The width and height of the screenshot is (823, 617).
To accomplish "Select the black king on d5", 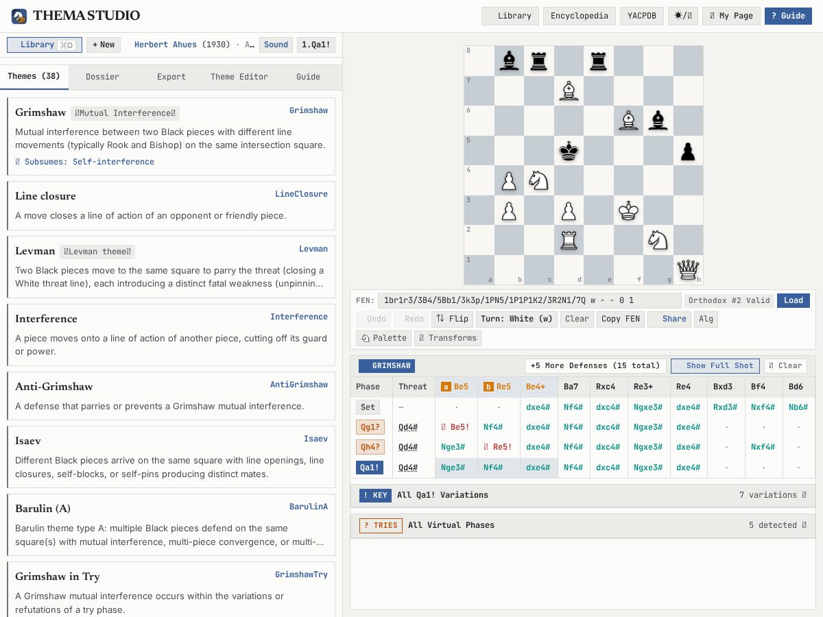I will point(569,151).
